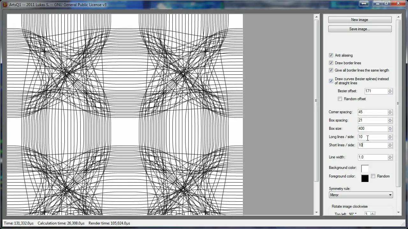Click the 'Short lines / side:' label
The width and height of the screenshot is (408, 229).
pos(342,145)
